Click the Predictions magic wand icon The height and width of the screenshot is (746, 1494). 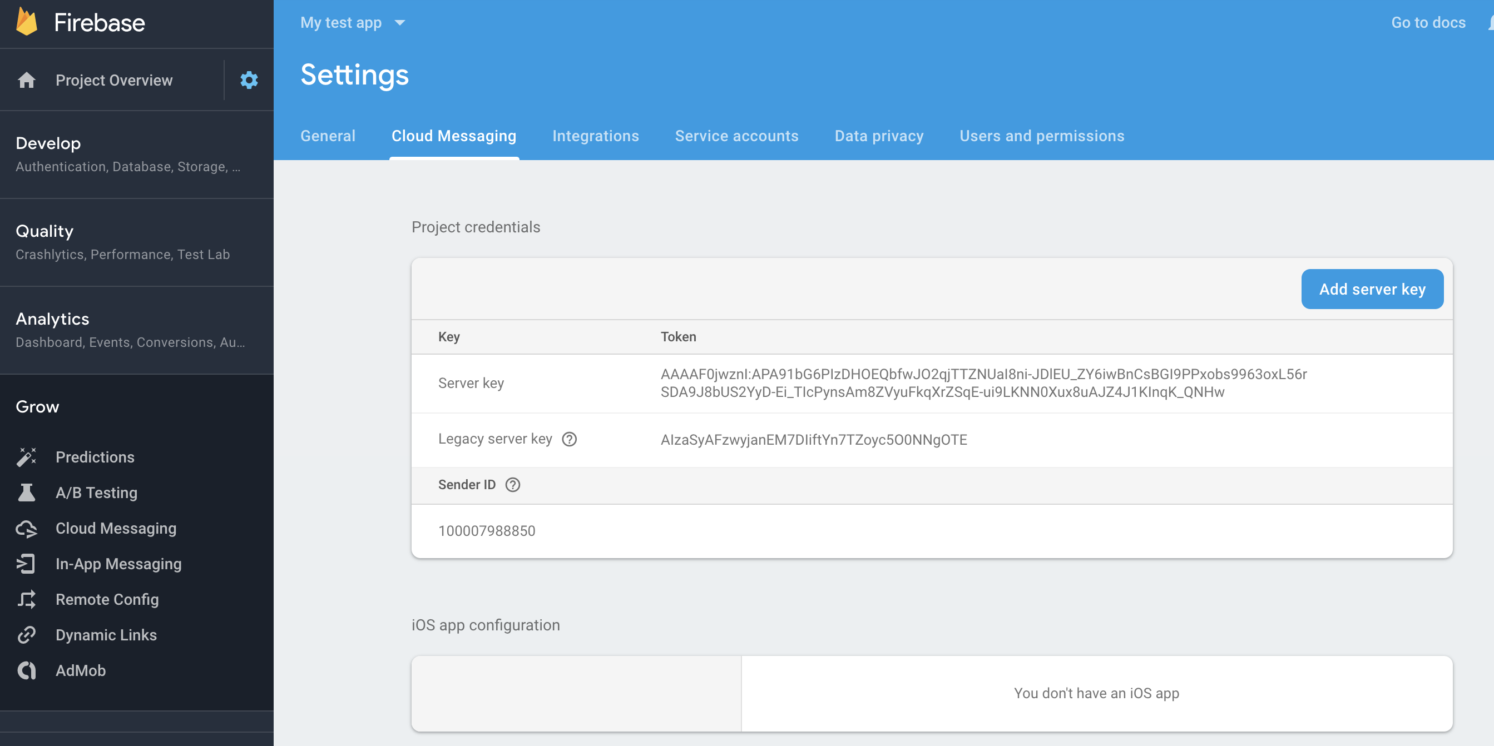pos(27,457)
